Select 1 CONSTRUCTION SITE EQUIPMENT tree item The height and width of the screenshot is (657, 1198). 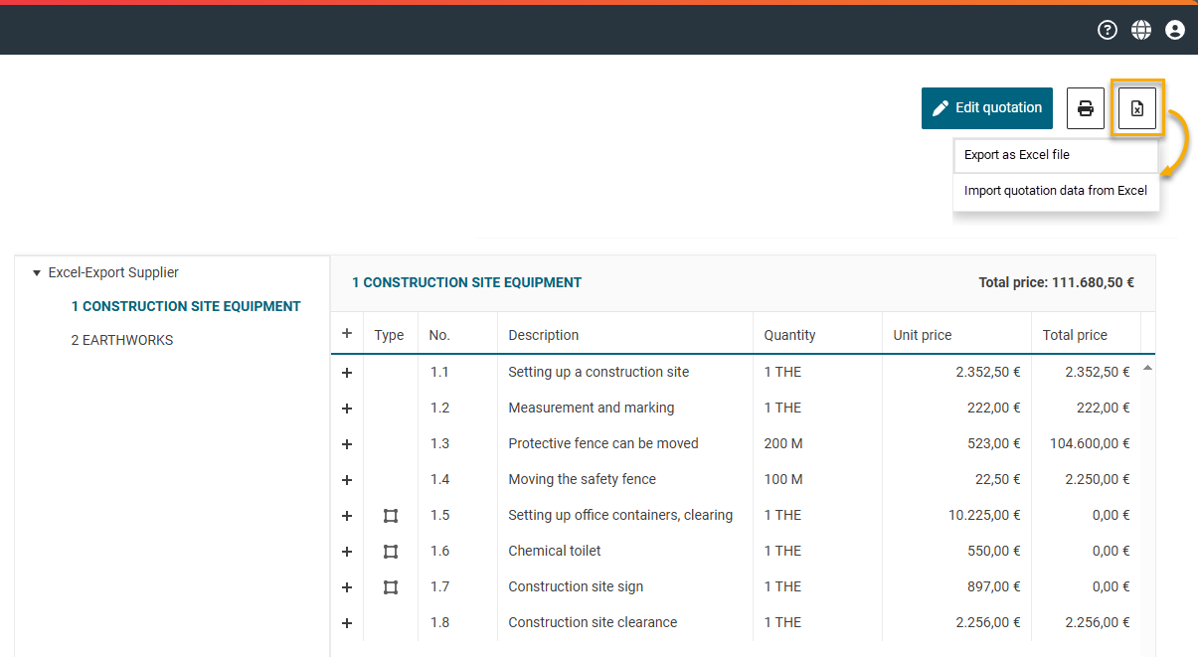pyautogui.click(x=186, y=306)
